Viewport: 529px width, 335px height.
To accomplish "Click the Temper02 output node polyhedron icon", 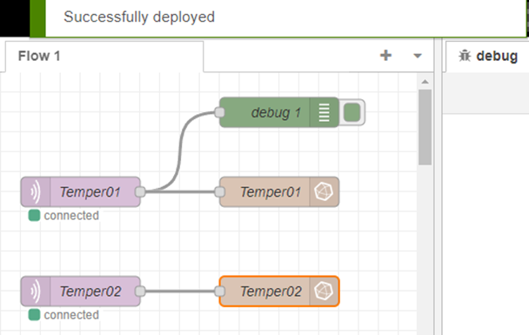I will [x=324, y=291].
